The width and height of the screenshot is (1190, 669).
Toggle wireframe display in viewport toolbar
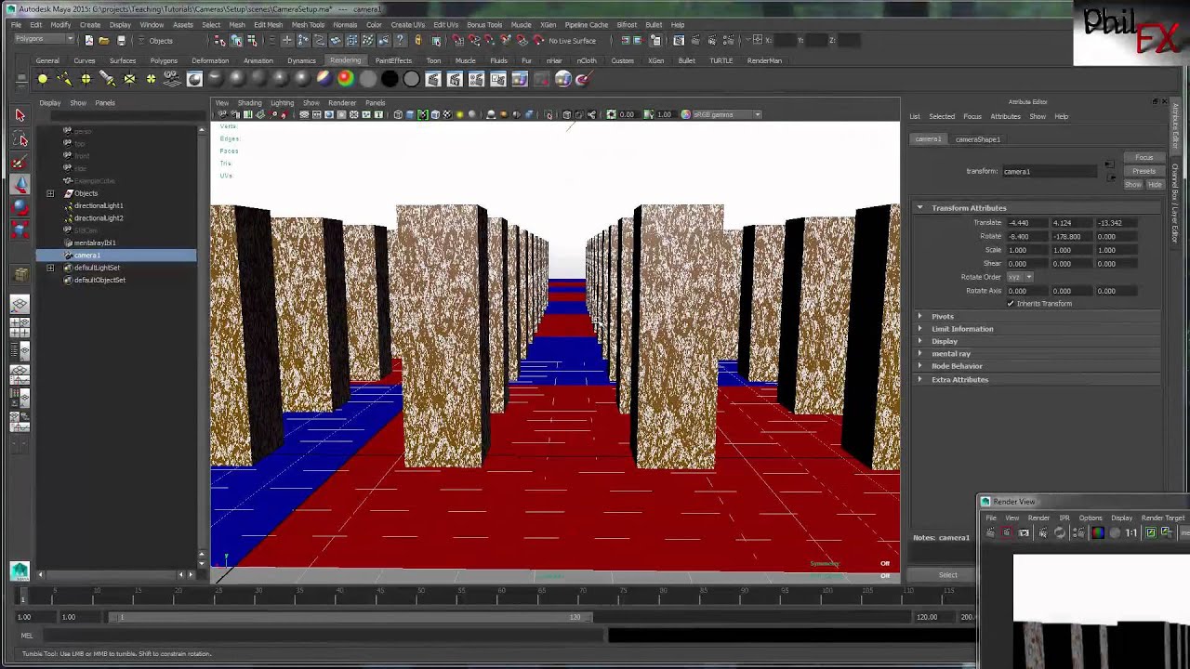click(398, 114)
